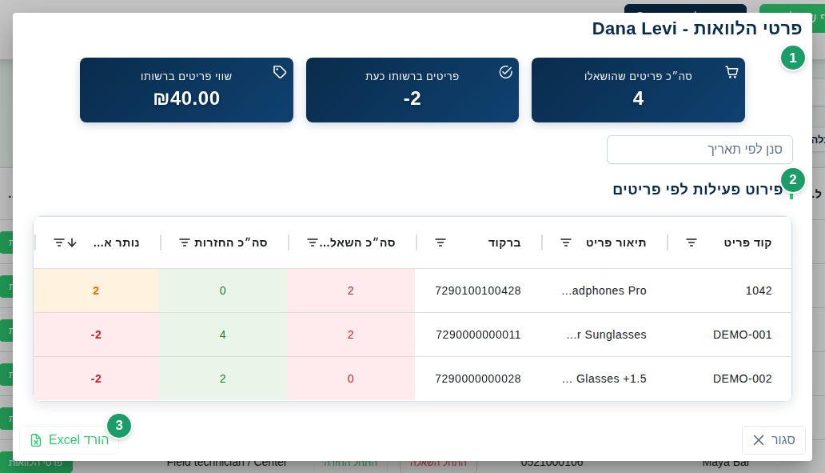Close the dialog with סגור button
Viewport: 825px width, 473px height.
774,440
